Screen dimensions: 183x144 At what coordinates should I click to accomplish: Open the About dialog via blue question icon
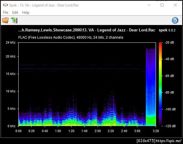pos(175,20)
